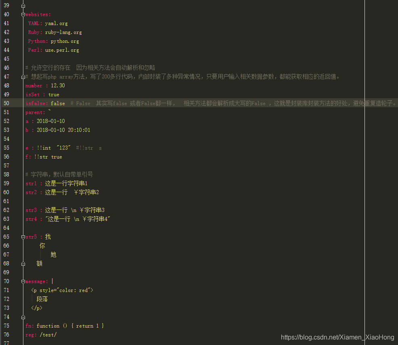Viewport: 398px width, 345px height.
Task: Click the '!!int' tag on line 55
Action: pos(44,148)
